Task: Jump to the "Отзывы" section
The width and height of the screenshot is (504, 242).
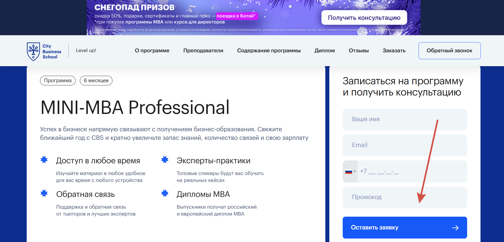Action: click(359, 50)
